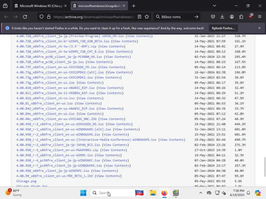
Task: View Contents of 4.00.812 HEBREW_RIP.iso
Action: click(x=110, y=93)
